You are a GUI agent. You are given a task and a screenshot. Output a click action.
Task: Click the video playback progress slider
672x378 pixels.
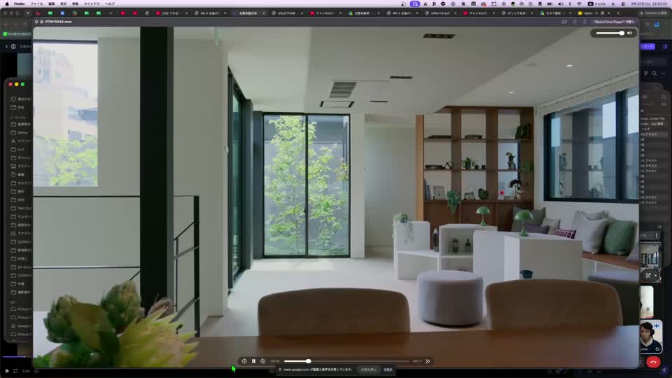click(x=346, y=361)
